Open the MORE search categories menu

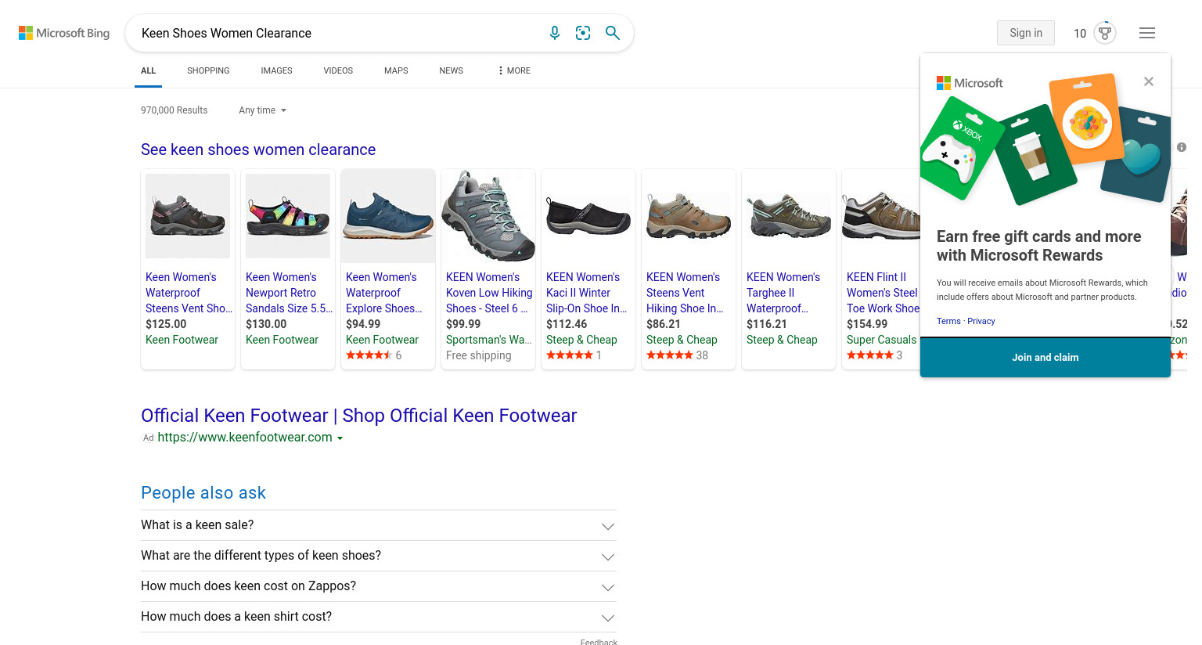[514, 70]
